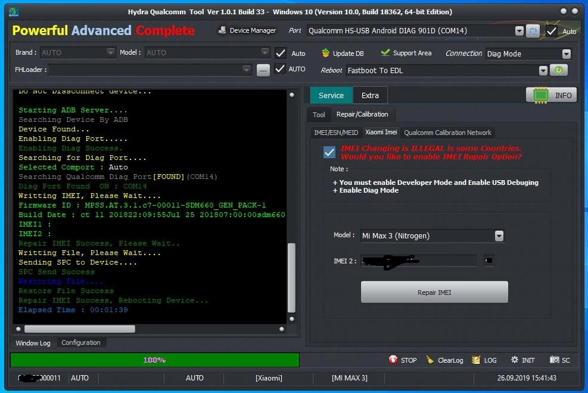The image size is (588, 393).
Task: Click the Update DB icon
Action: coord(325,53)
